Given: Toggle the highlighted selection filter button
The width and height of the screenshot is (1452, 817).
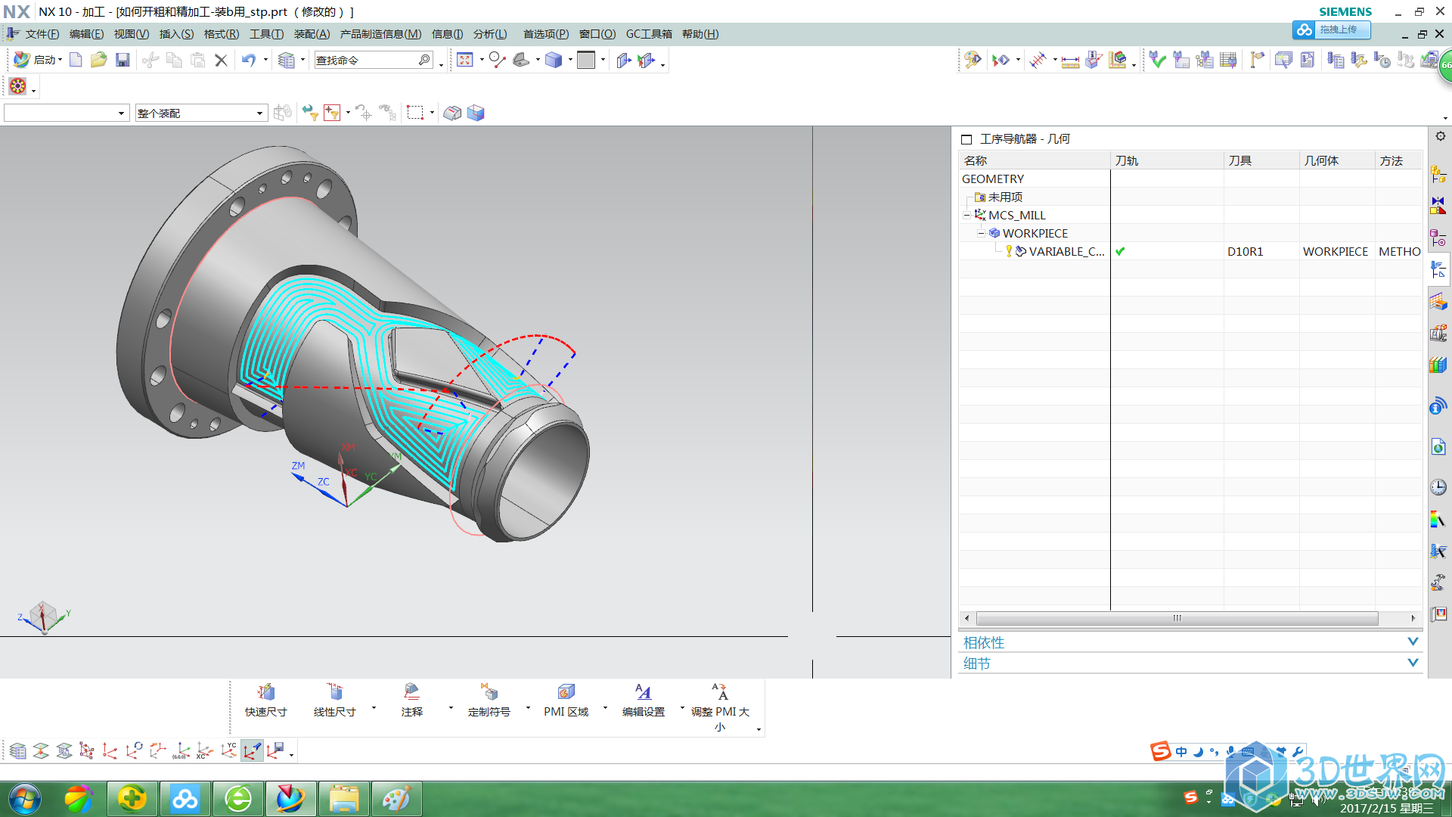Looking at the screenshot, I should coord(332,113).
